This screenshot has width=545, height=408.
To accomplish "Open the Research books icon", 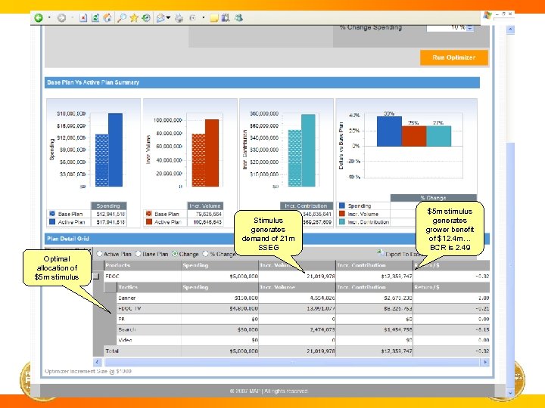I will (x=226, y=17).
